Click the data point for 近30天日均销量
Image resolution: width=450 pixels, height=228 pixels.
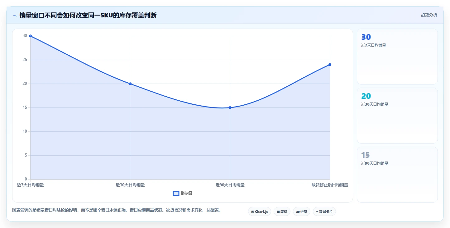click(x=130, y=84)
